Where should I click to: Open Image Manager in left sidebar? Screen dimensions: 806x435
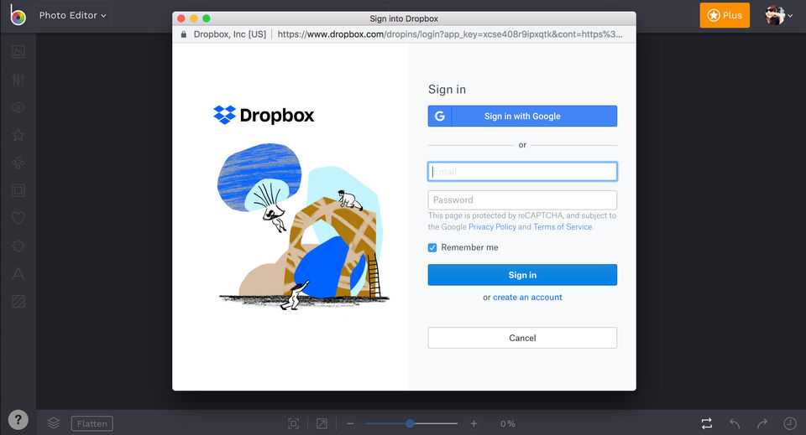(x=18, y=51)
